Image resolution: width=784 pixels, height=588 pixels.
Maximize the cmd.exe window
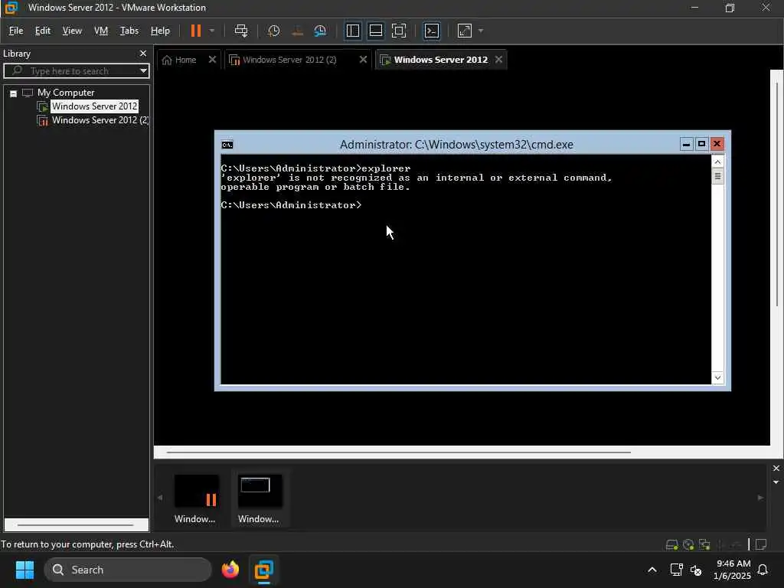[x=701, y=144]
